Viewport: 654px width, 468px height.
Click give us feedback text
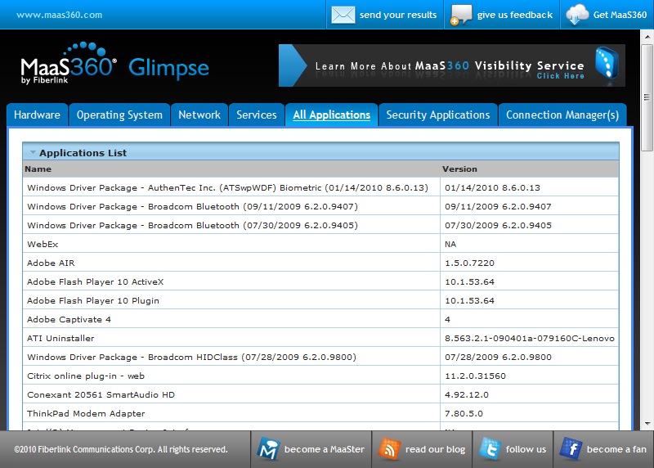click(515, 15)
